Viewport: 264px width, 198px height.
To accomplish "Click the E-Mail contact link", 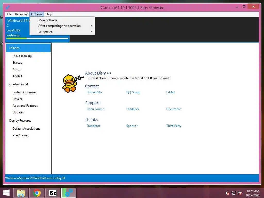I will pyautogui.click(x=171, y=92).
